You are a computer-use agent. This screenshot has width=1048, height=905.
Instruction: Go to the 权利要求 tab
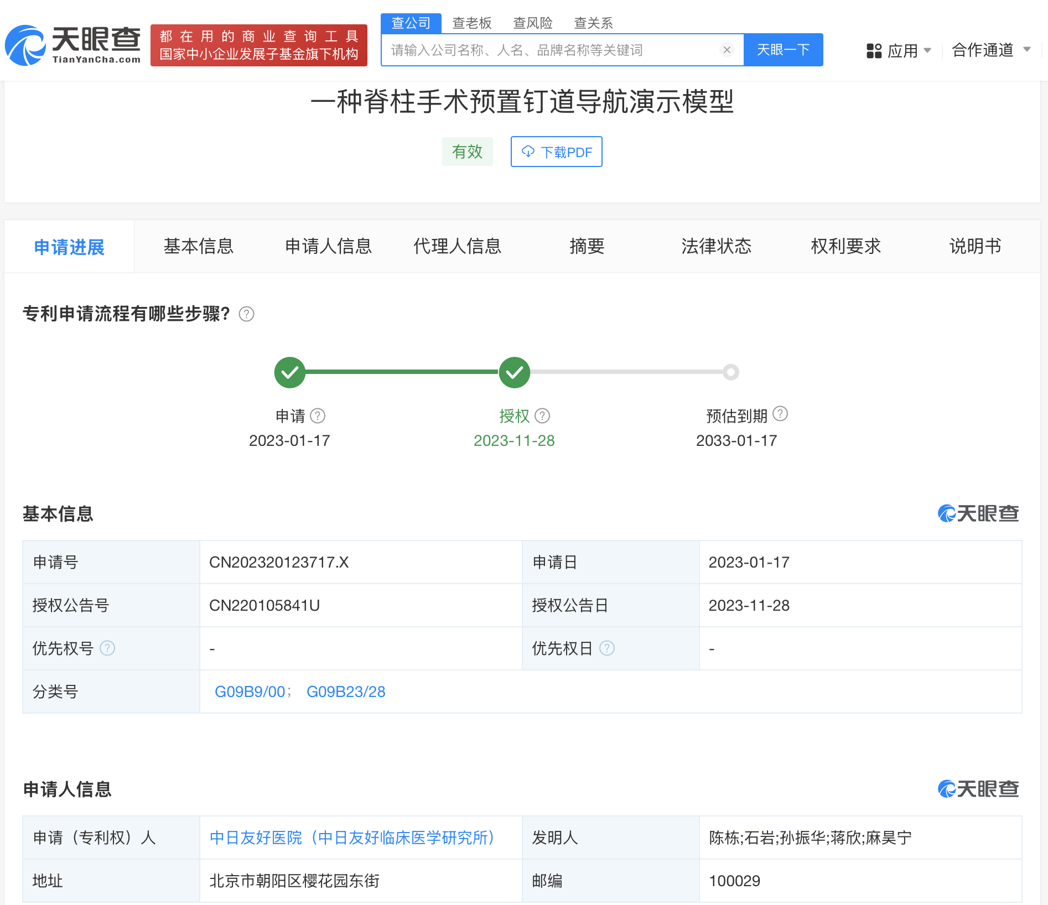tap(845, 246)
